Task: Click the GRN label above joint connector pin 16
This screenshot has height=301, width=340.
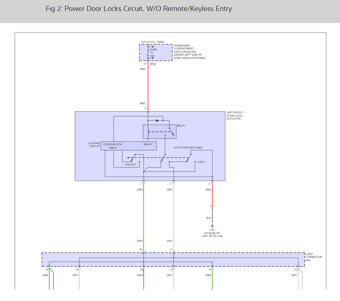Action: pos(140,241)
